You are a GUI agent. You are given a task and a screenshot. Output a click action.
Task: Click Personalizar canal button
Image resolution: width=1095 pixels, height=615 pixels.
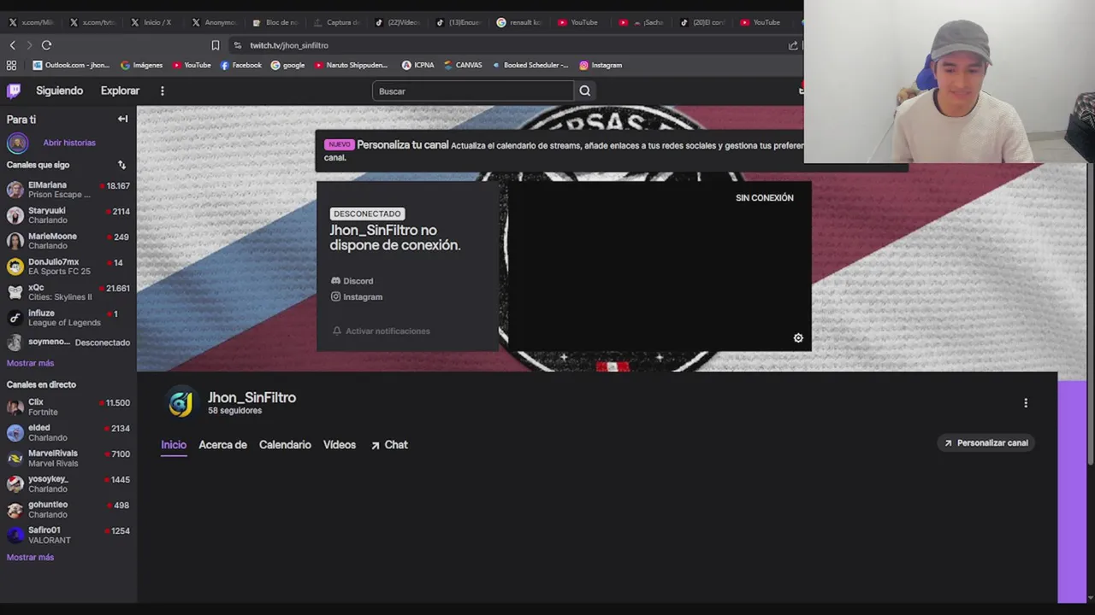(x=986, y=442)
